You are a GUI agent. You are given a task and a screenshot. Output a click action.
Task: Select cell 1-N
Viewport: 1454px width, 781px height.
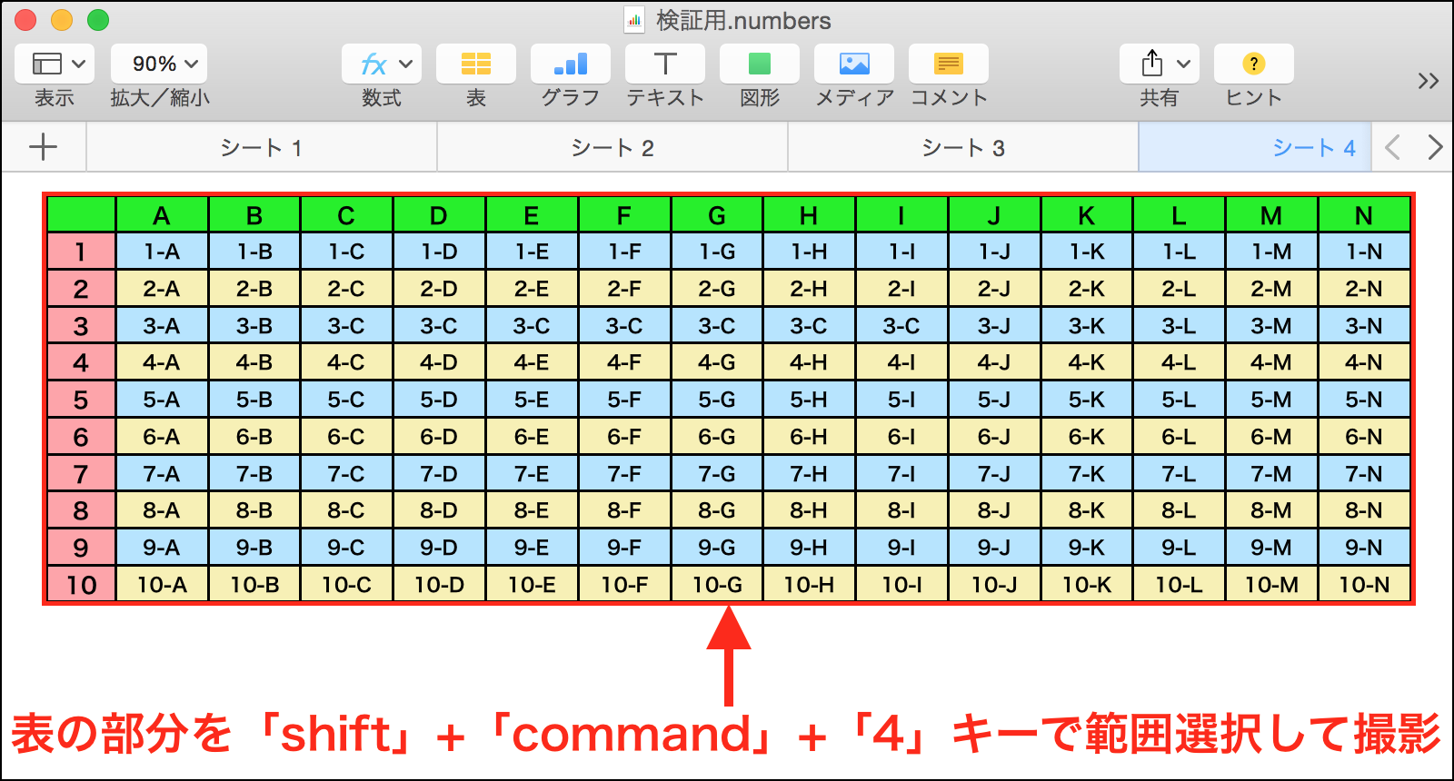click(1364, 252)
